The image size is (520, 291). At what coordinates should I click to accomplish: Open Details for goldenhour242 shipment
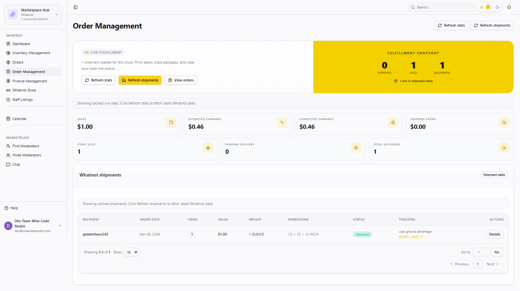point(494,234)
